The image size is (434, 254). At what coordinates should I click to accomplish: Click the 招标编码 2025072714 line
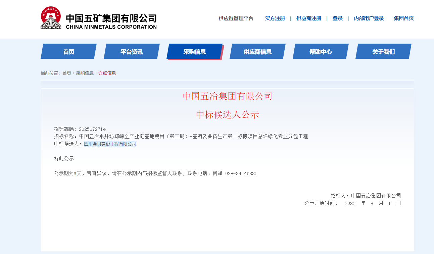80,129
